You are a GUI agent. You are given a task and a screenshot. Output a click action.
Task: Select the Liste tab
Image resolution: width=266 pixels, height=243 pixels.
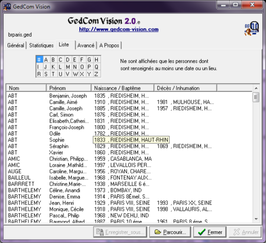pos(65,45)
